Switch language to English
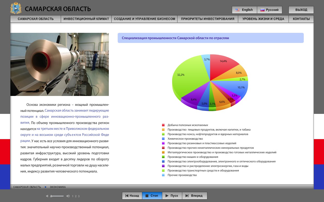This screenshot has height=202, width=324. (x=245, y=10)
